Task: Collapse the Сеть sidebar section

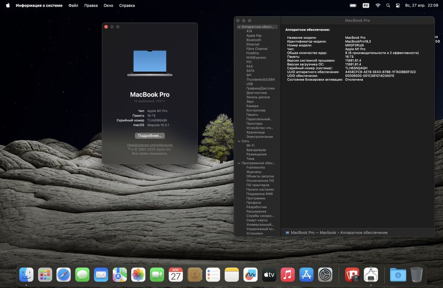Action: tap(239, 141)
